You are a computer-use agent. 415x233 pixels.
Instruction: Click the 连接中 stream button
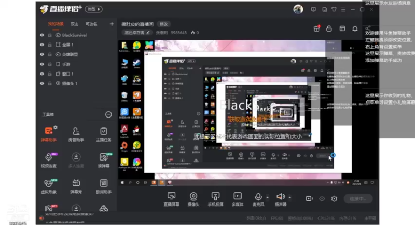(x=358, y=199)
